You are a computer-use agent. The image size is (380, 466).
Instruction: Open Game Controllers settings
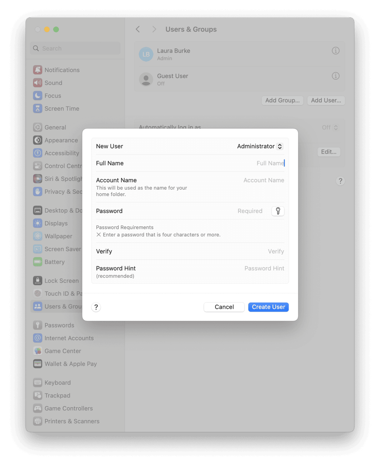point(68,408)
